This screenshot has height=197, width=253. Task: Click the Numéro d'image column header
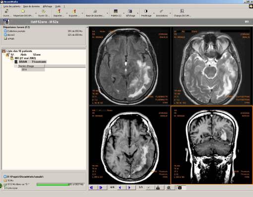click(x=31, y=66)
